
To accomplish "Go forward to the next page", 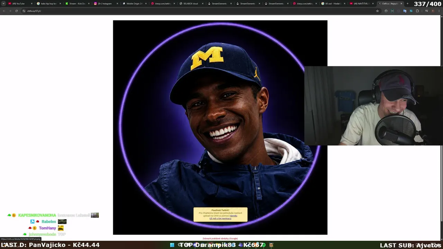I will (x=10, y=11).
